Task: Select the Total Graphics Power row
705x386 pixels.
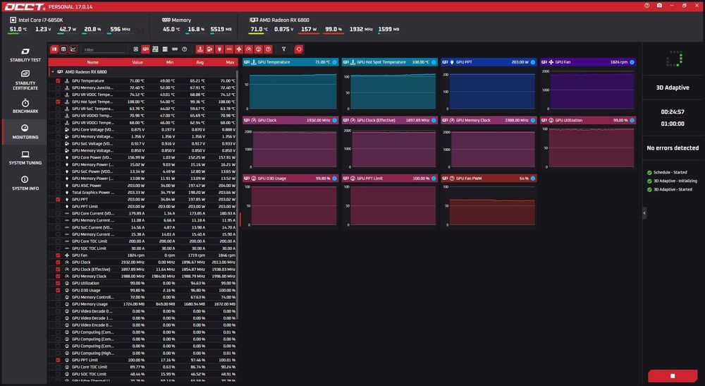Action: [143, 192]
